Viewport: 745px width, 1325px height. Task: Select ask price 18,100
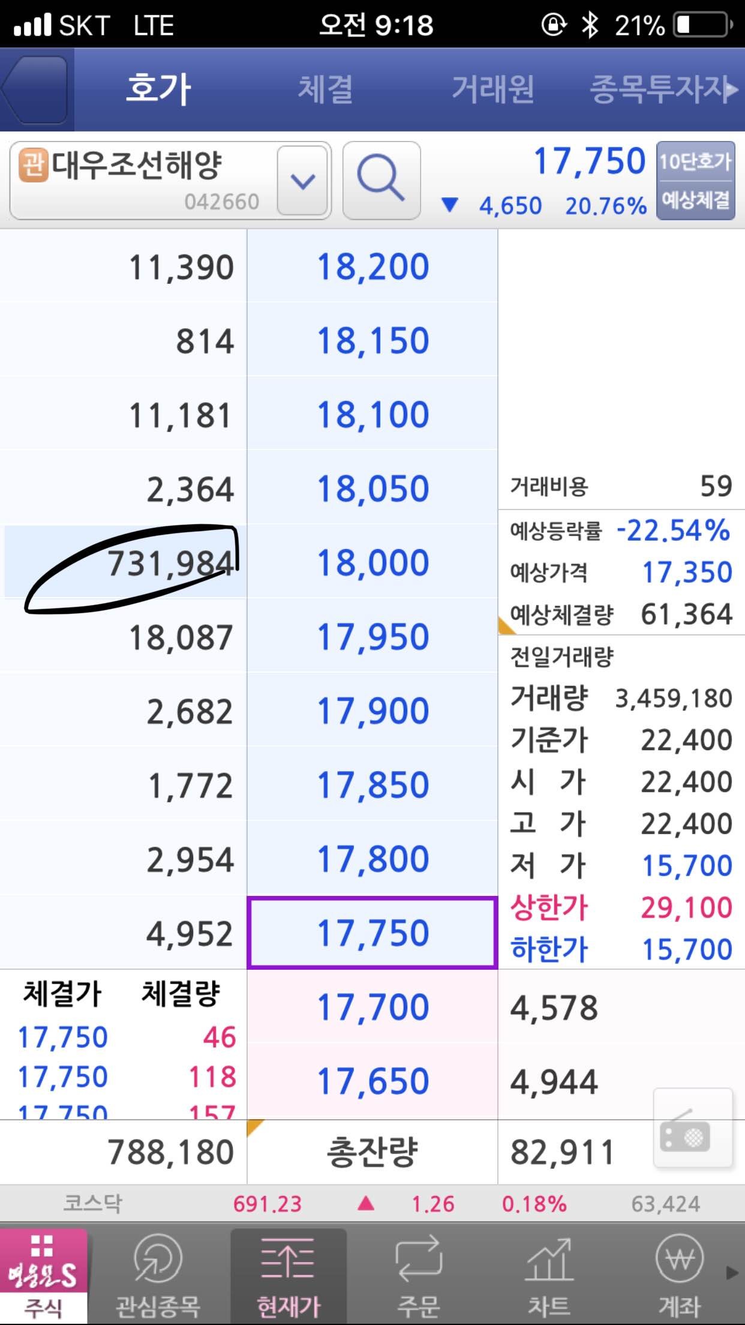372,414
